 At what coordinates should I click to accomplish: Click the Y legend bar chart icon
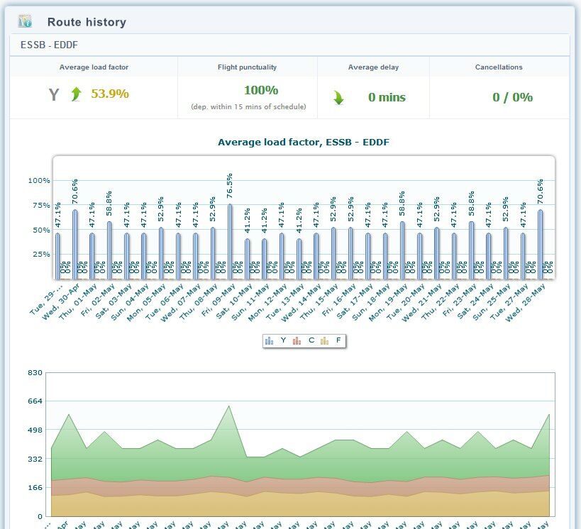click(x=270, y=341)
